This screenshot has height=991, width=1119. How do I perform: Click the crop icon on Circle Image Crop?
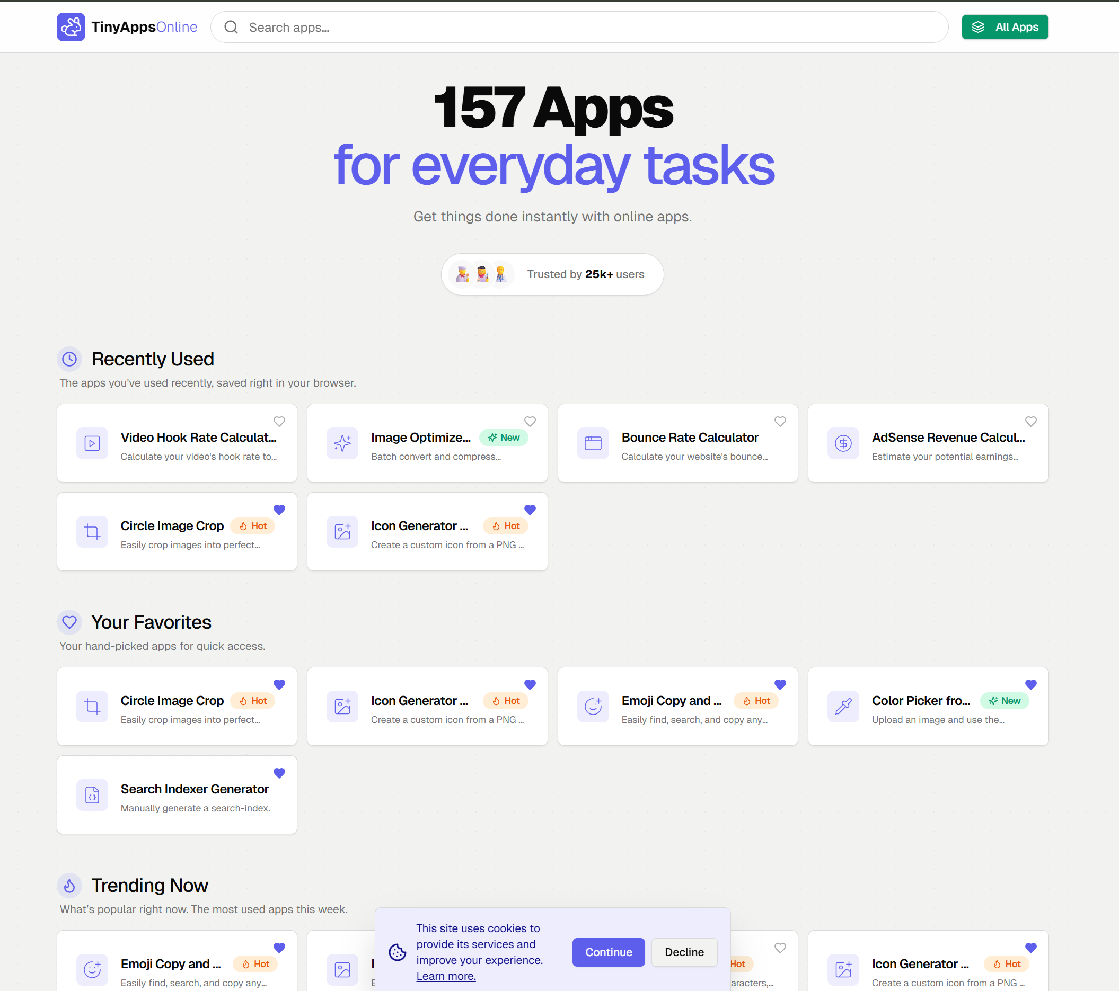tap(92, 531)
